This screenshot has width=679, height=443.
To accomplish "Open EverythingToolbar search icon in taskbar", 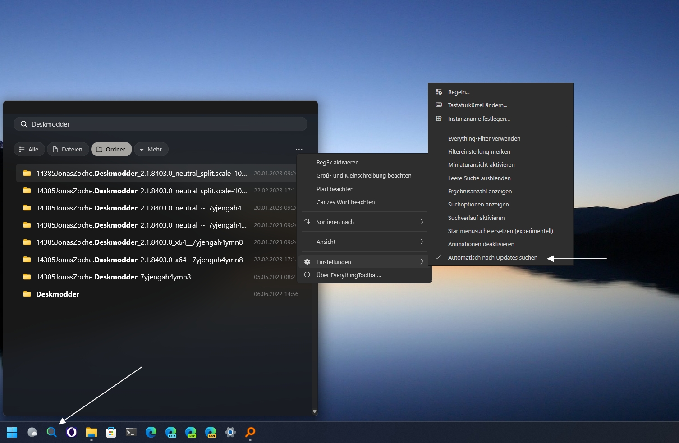I will (x=52, y=432).
